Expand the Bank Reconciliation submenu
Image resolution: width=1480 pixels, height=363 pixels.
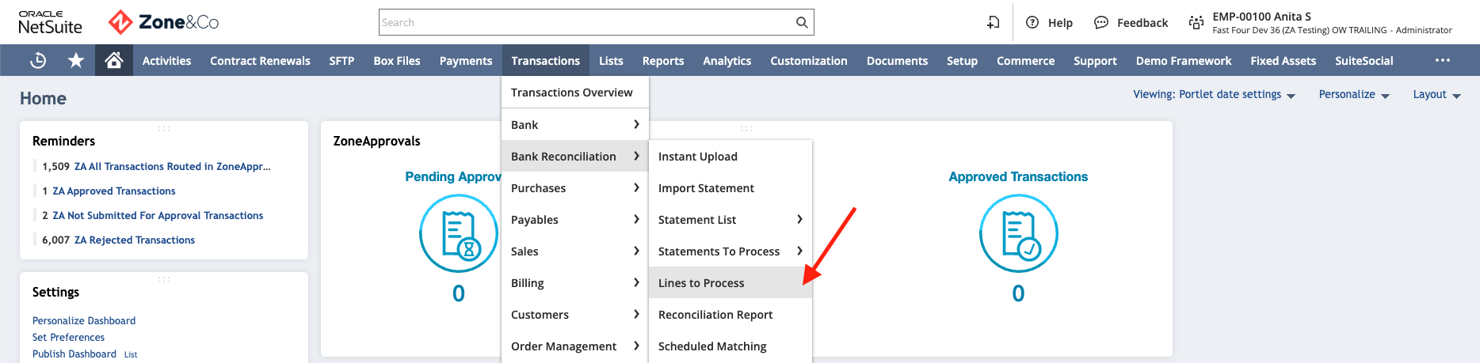[575, 157]
